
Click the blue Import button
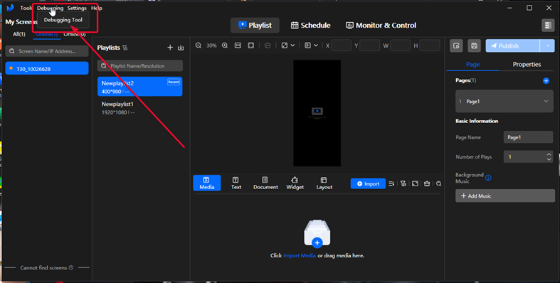(x=368, y=183)
